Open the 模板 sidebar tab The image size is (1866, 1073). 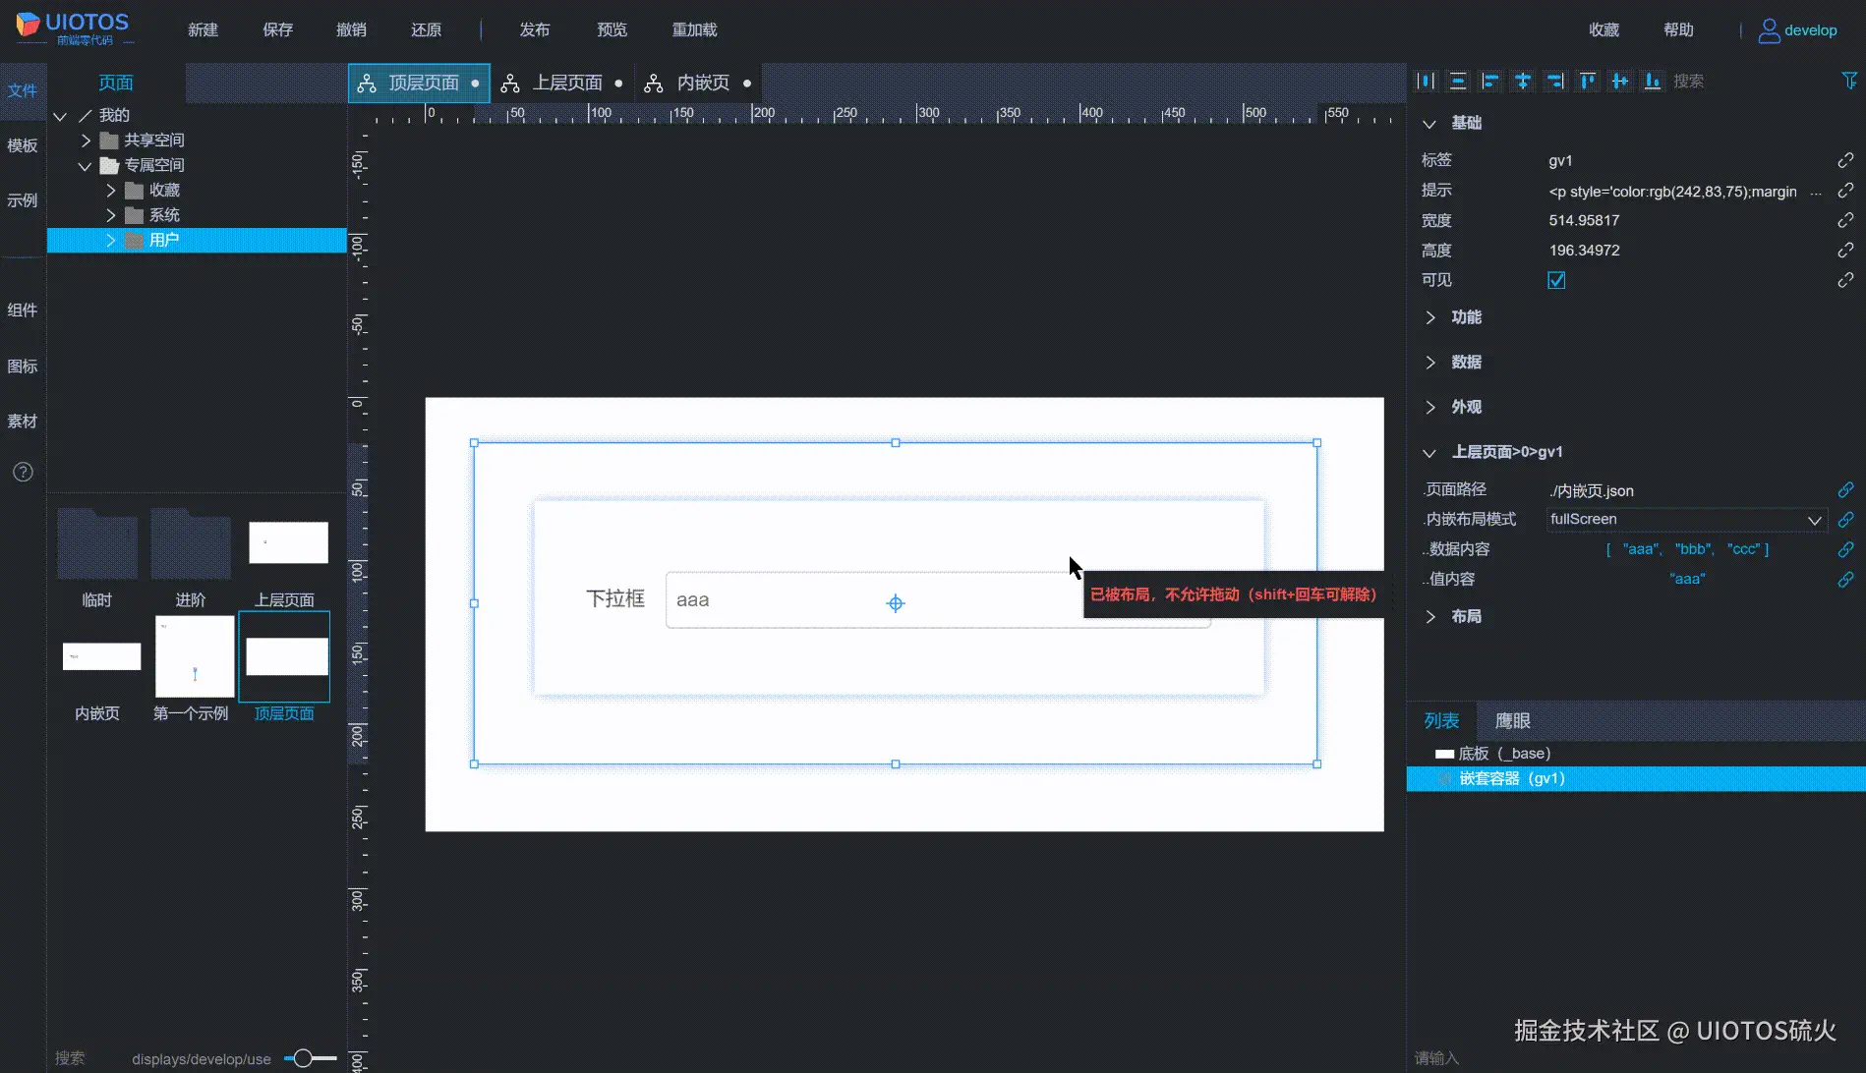point(23,145)
